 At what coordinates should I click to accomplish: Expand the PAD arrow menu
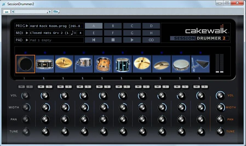pos(27,40)
